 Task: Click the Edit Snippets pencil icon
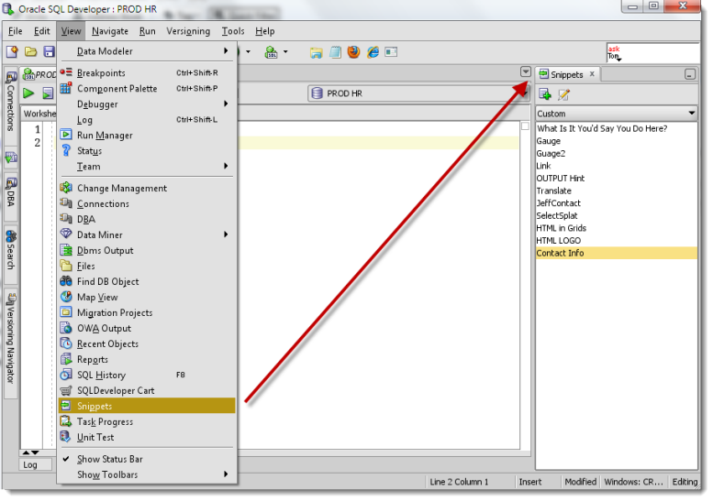(563, 94)
